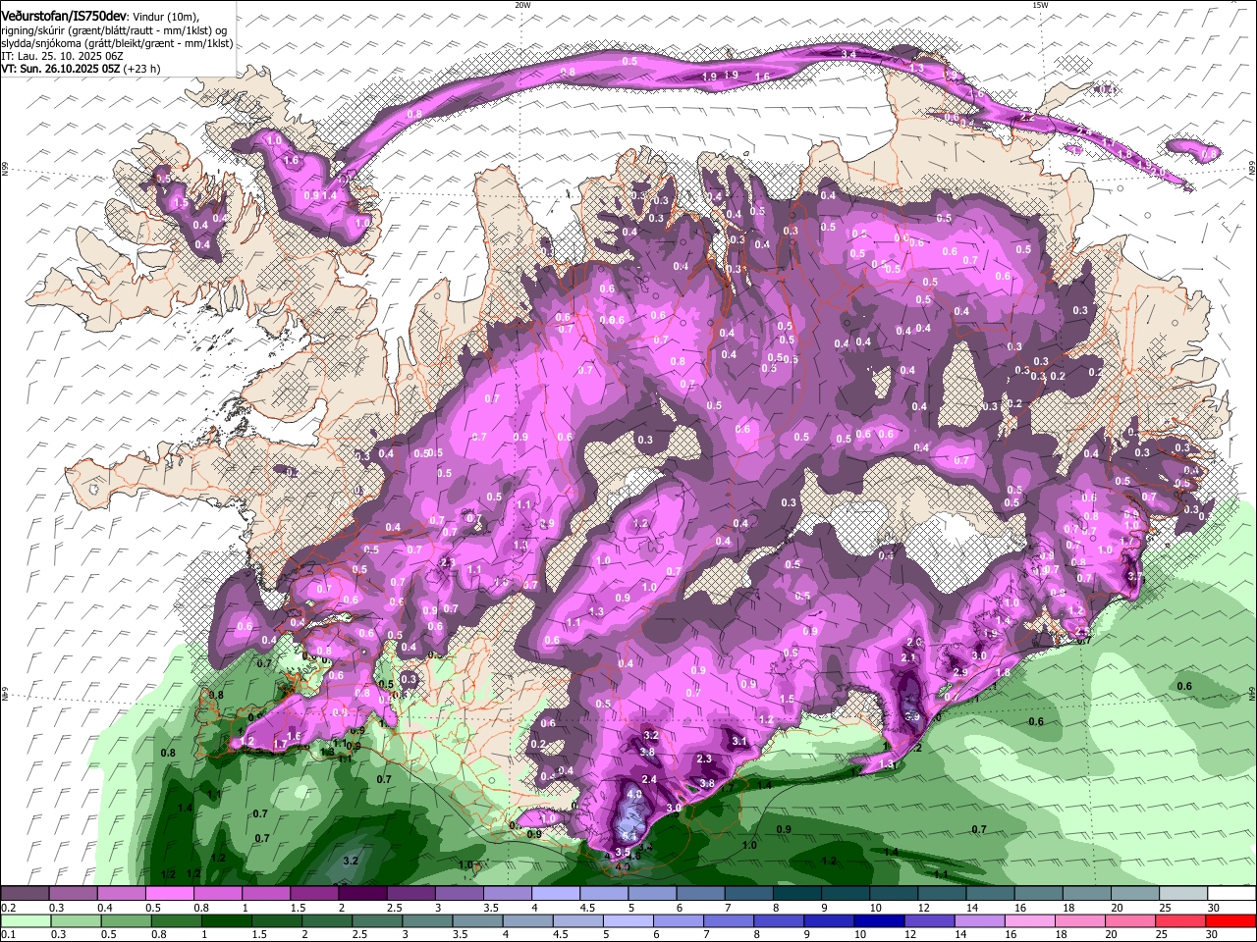Image resolution: width=1257 pixels, height=942 pixels.
Task: Click the red swatch labeled 30 on rain scale
Action: (x=1230, y=920)
